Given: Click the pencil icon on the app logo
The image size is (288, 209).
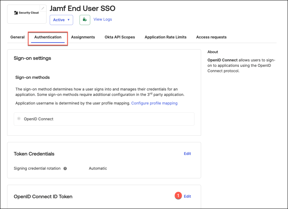Looking at the screenshot, I should (x=43, y=8).
